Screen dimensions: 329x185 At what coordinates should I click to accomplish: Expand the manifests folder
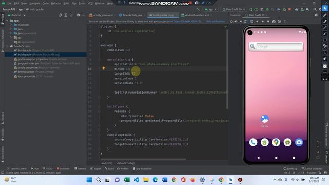[x=11, y=25]
